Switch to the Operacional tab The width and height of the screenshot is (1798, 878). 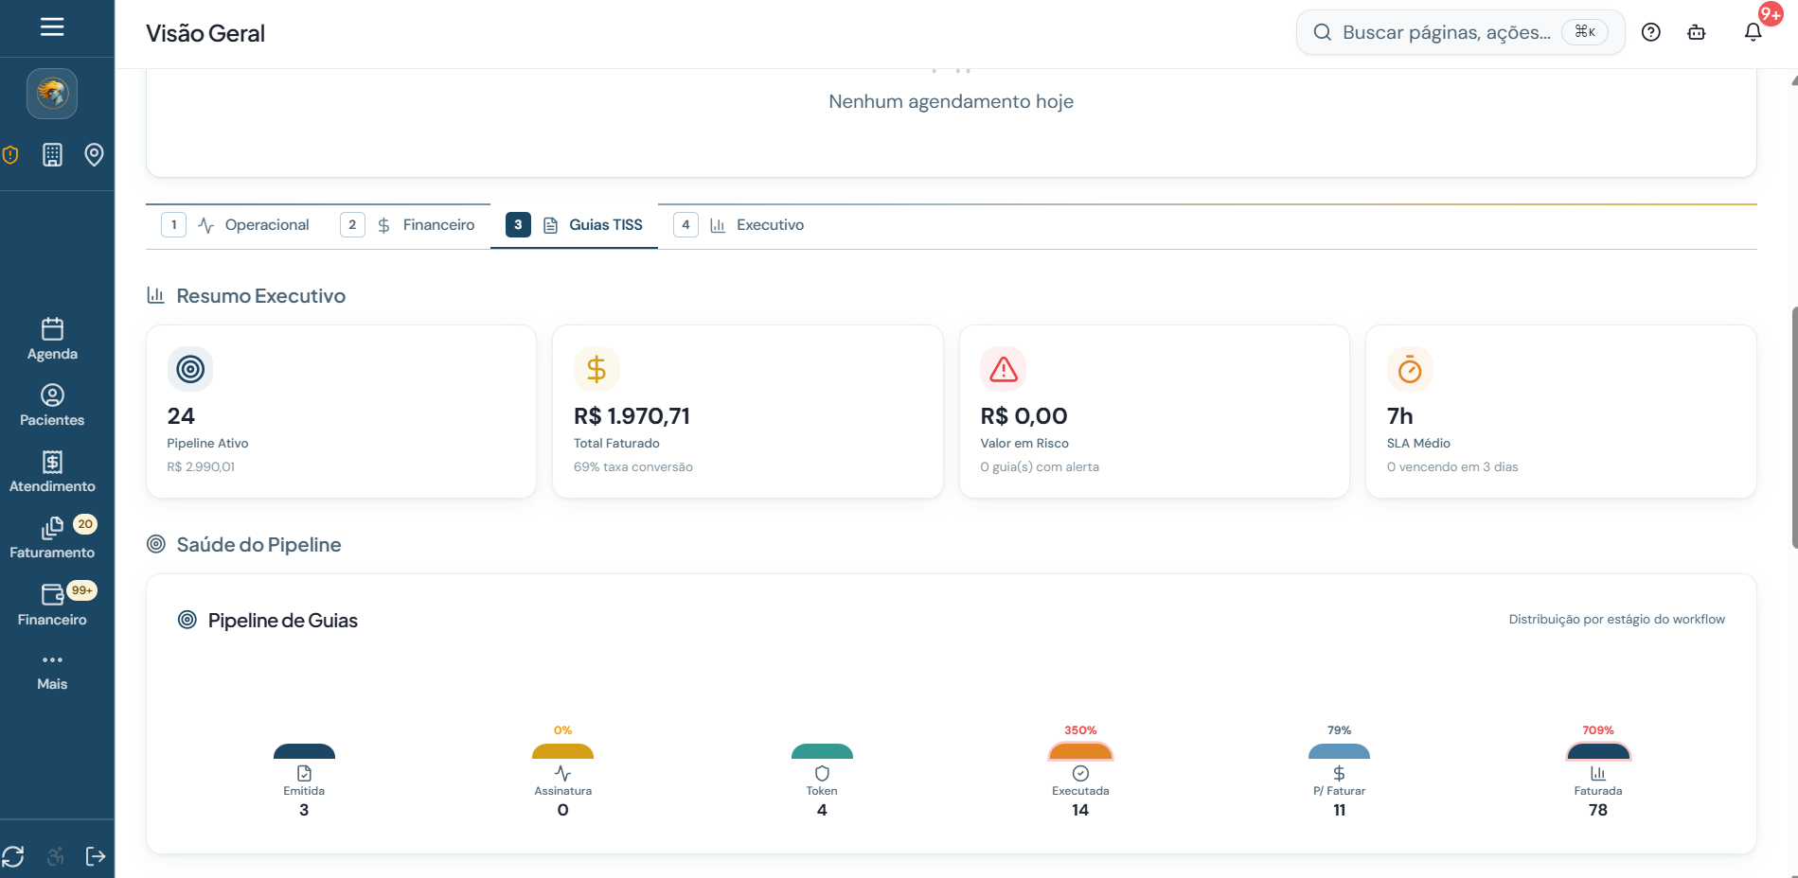coord(236,225)
